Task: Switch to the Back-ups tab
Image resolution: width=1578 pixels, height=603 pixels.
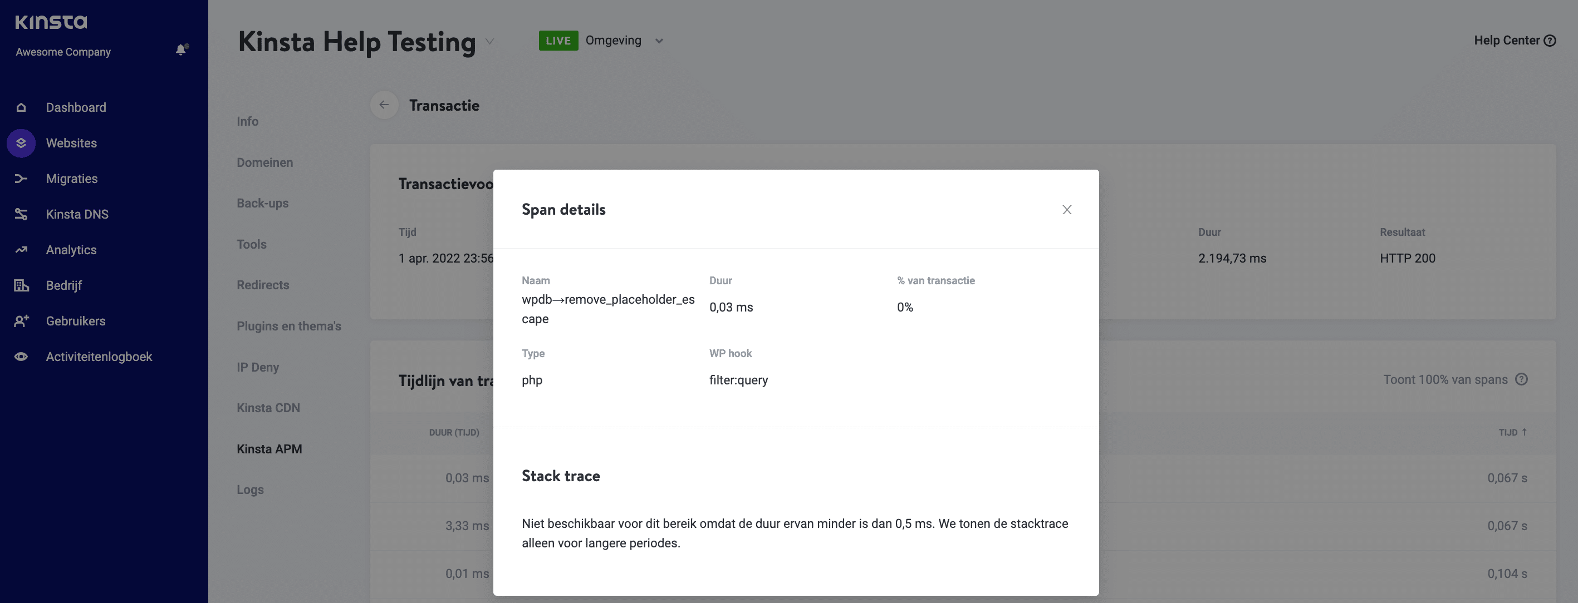Action: click(x=262, y=202)
